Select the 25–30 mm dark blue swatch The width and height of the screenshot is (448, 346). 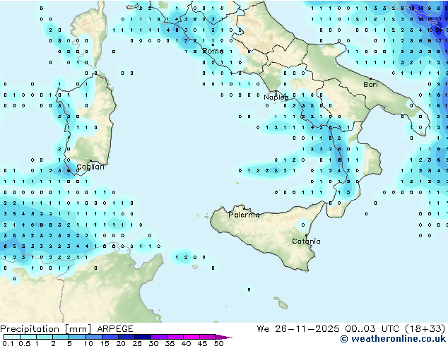(142, 337)
